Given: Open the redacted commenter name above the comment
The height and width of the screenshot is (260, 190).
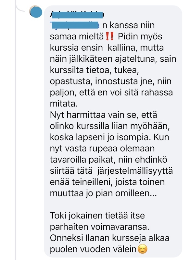Looking at the screenshot, I should 77,15.
